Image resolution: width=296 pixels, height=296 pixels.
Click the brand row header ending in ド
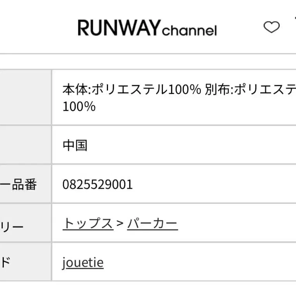point(5,263)
